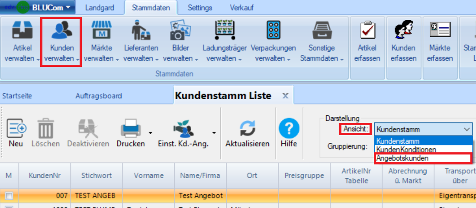
Task: Click Aktualisieren refresh icon
Action: 248,129
